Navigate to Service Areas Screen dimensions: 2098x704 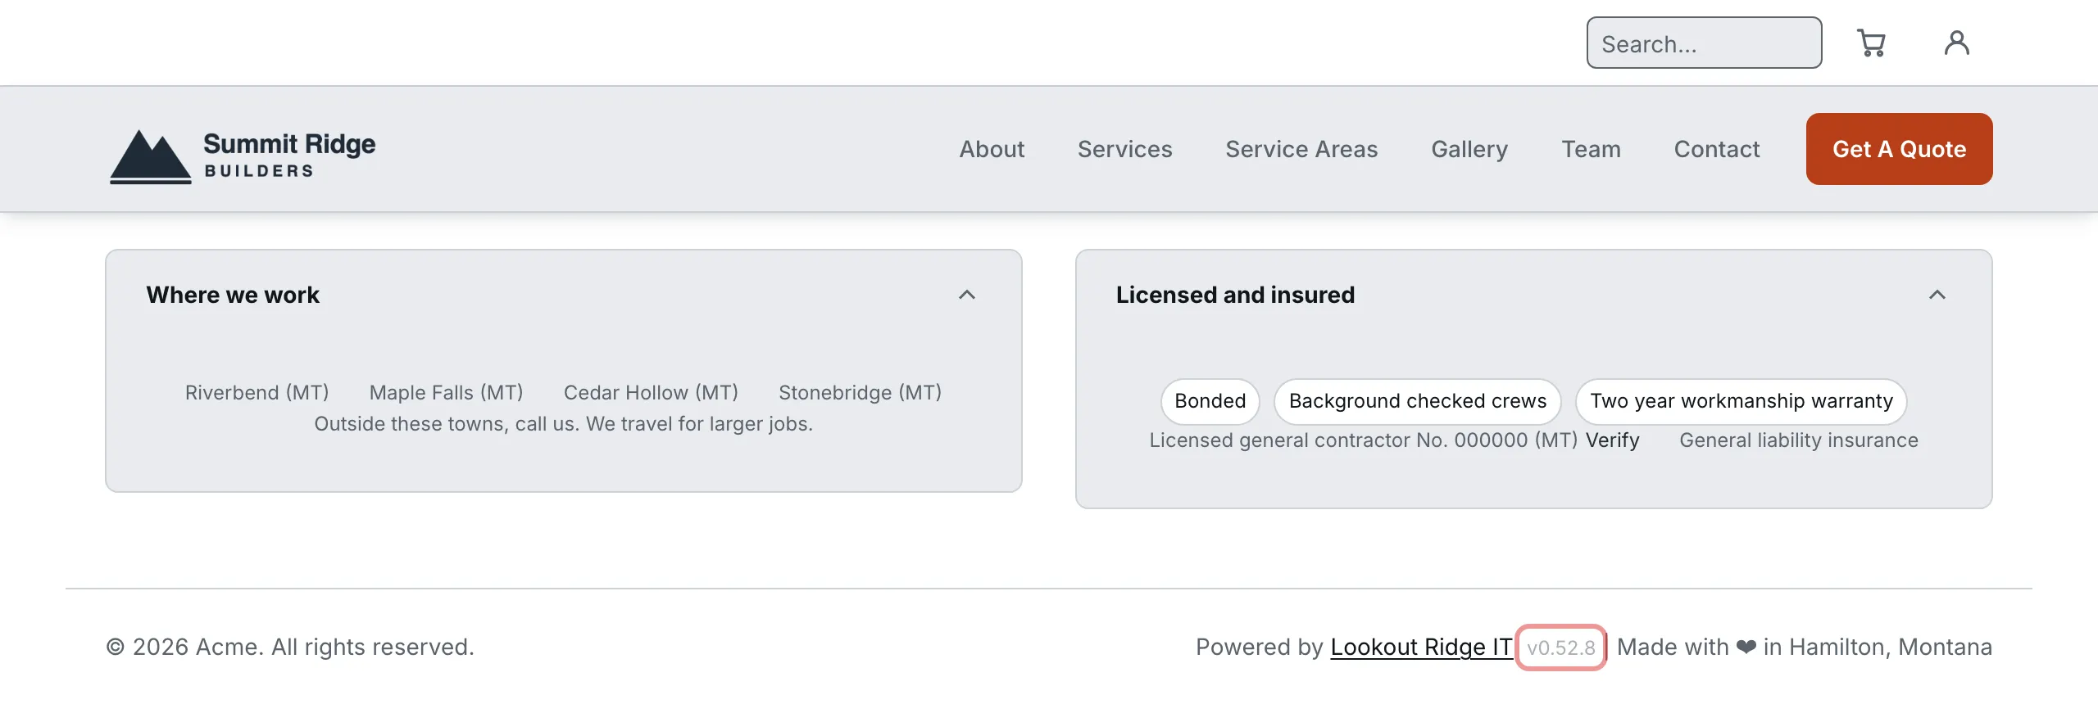pyautogui.click(x=1301, y=149)
